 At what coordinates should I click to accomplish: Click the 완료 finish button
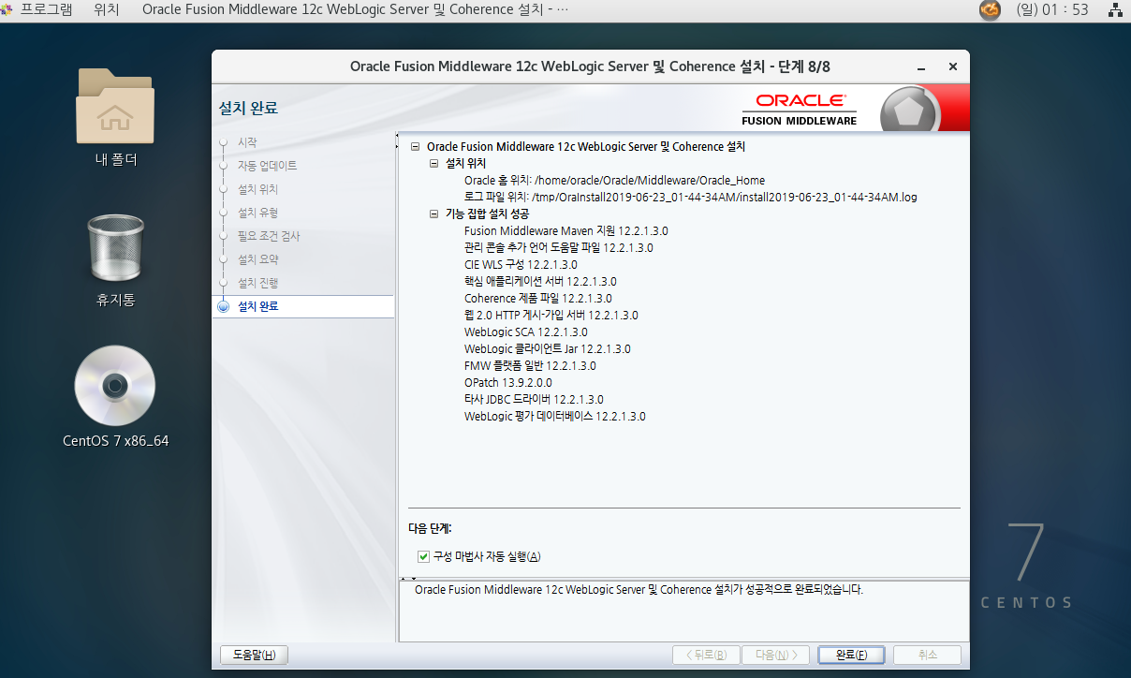pos(850,655)
